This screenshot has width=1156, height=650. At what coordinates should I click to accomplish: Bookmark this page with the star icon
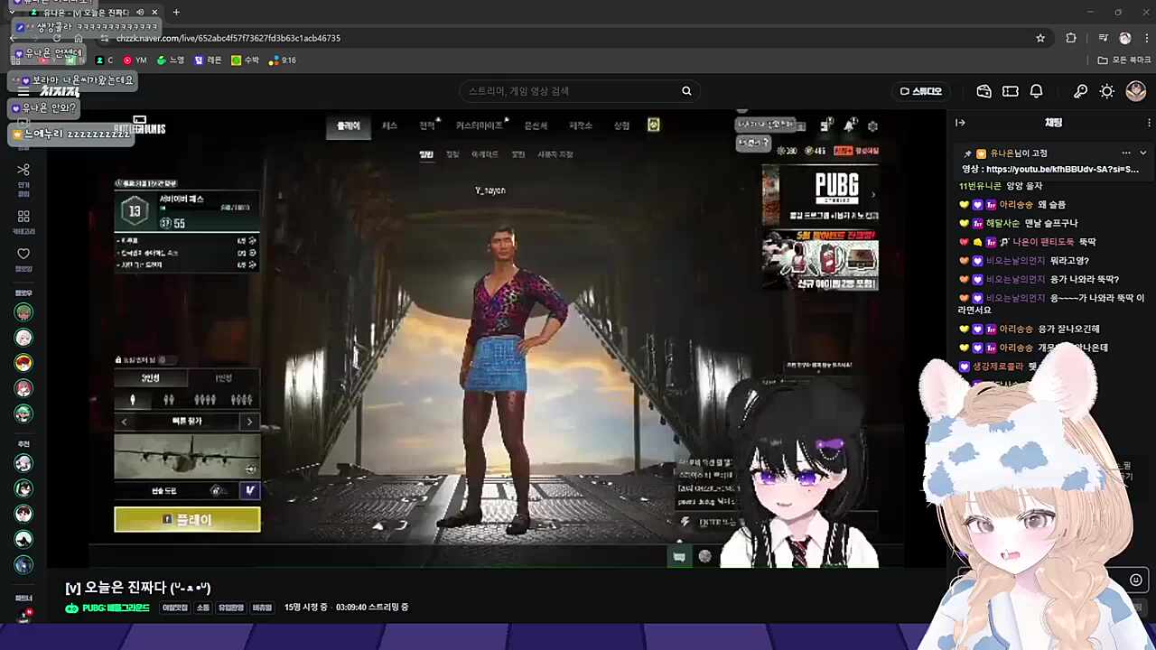(1040, 38)
